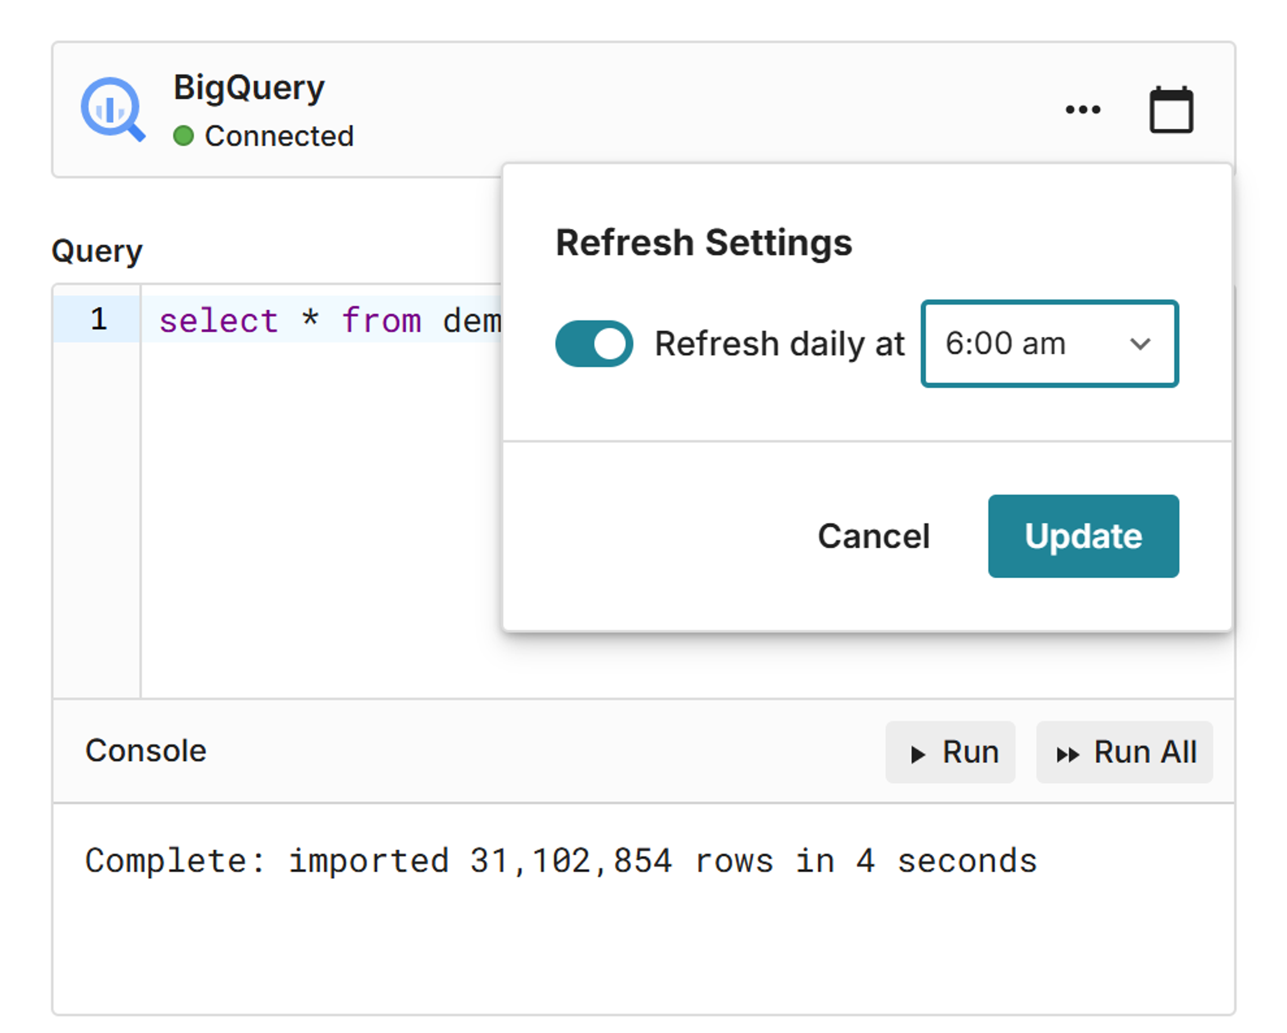Click the calendar schedule icon
This screenshot has width=1287, height=1033.
1171,110
